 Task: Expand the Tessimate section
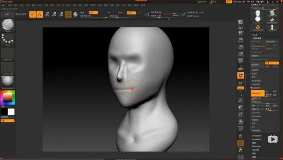click(x=256, y=113)
